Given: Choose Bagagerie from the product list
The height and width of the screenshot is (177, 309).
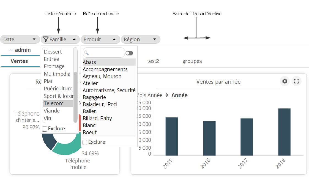Looking at the screenshot, I should point(94,97).
